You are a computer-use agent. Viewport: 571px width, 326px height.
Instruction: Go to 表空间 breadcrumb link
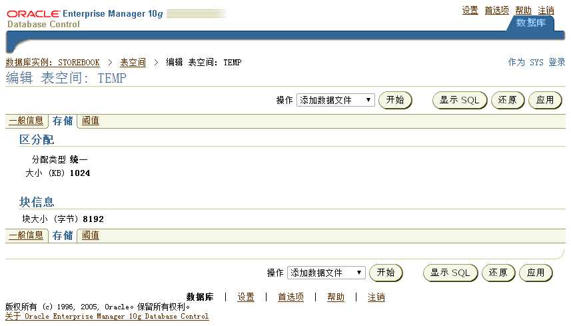point(133,63)
